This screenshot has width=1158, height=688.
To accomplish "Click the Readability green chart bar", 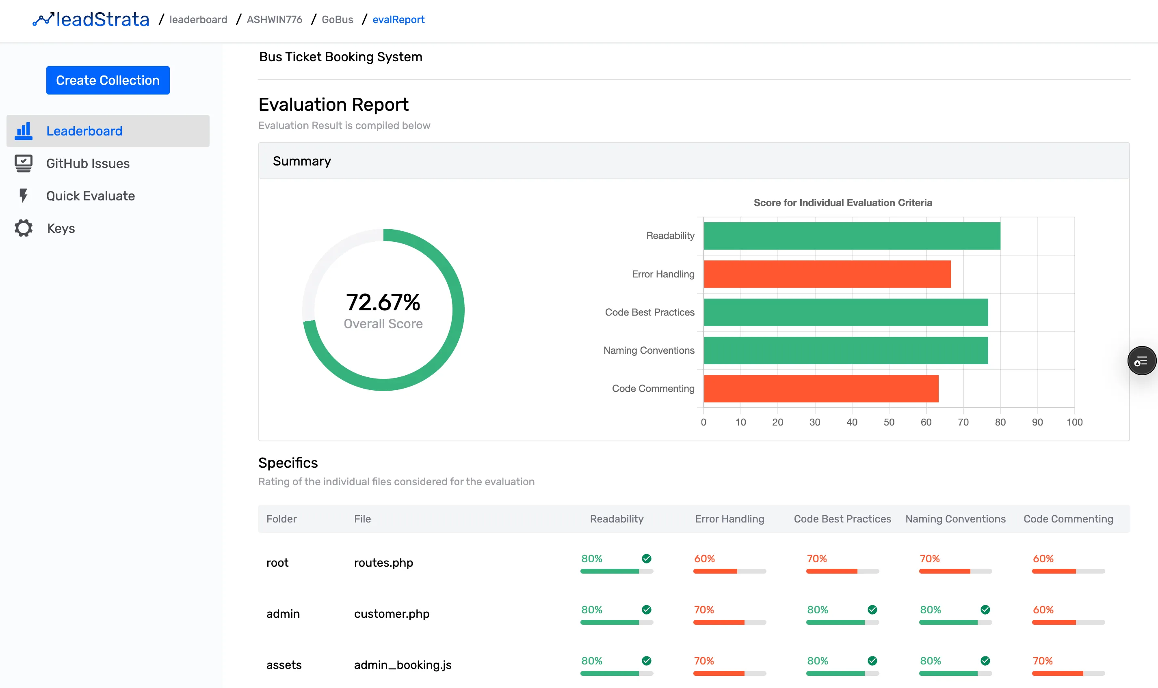I will [851, 236].
